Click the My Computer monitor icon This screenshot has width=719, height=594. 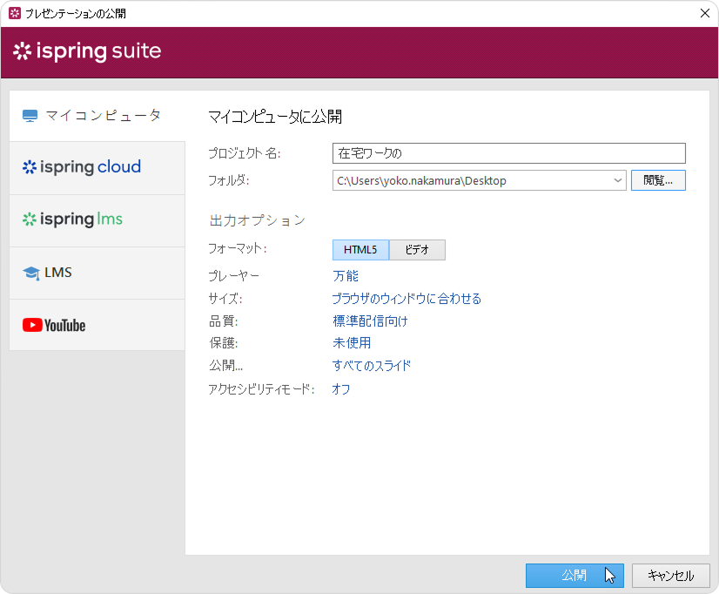pos(30,116)
